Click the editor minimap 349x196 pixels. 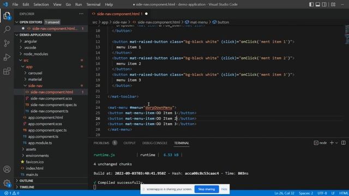pyautogui.click(x=347, y=34)
